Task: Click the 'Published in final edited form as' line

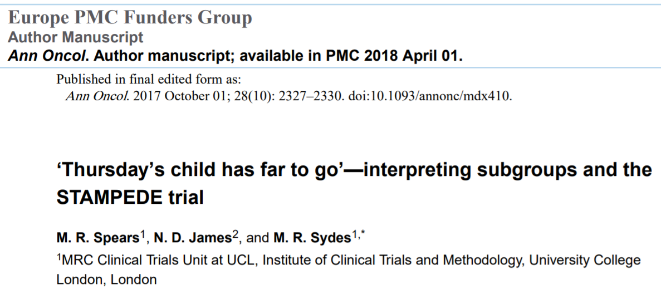Action: 149,80
